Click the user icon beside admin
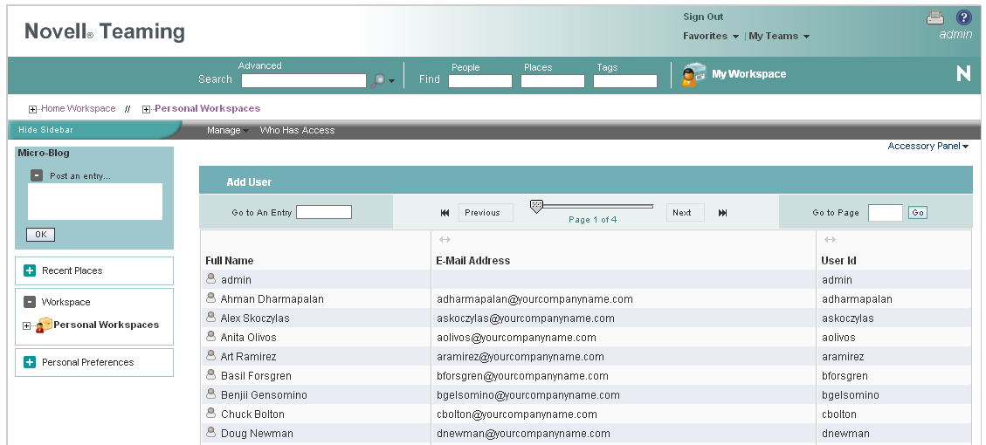 tap(211, 278)
